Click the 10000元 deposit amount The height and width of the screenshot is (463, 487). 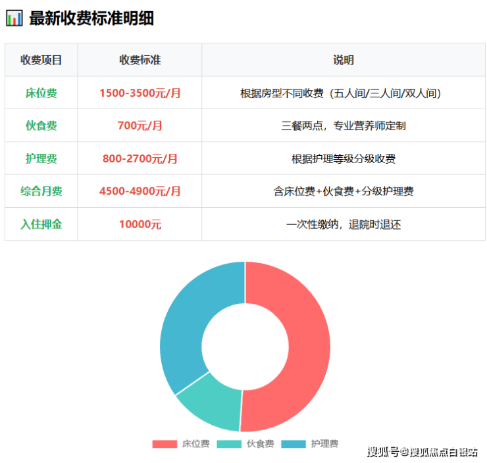click(x=140, y=224)
